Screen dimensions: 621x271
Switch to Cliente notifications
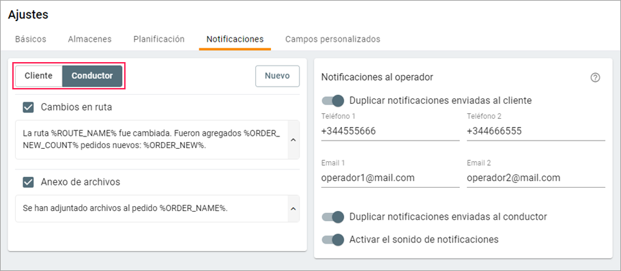39,76
